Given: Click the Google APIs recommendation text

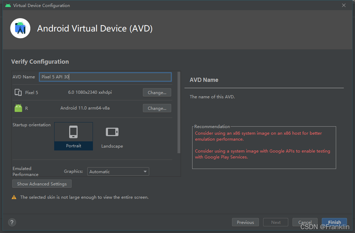Looking at the screenshot, I should coord(262,154).
